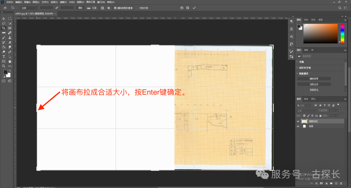Select the Lasso tool

point(4,23)
